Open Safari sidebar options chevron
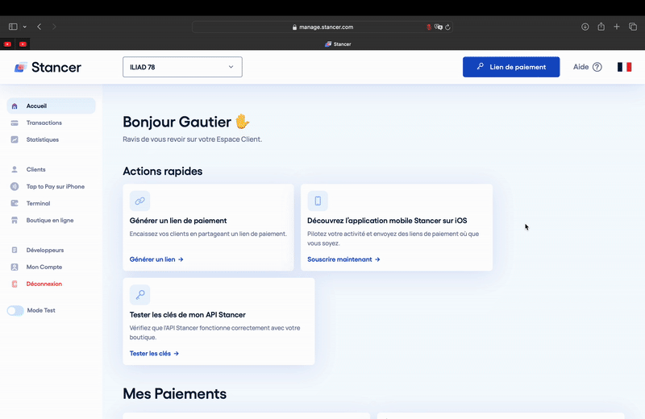The height and width of the screenshot is (419, 645). click(25, 27)
